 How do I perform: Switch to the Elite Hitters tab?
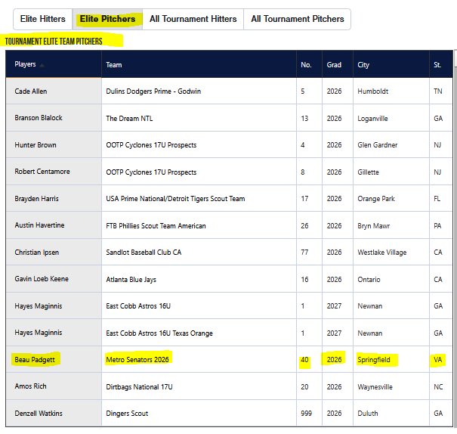[x=43, y=19]
